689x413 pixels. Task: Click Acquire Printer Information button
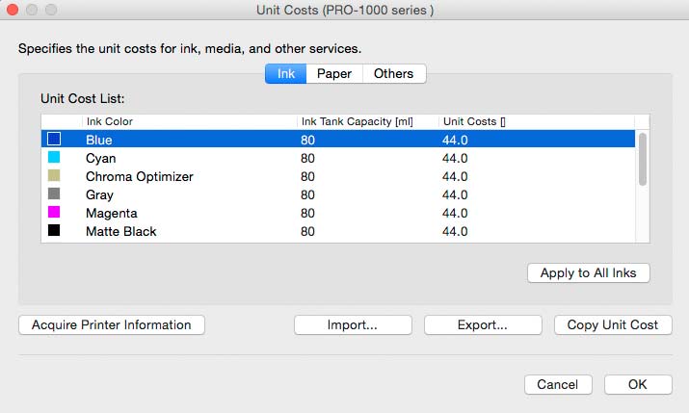click(112, 324)
